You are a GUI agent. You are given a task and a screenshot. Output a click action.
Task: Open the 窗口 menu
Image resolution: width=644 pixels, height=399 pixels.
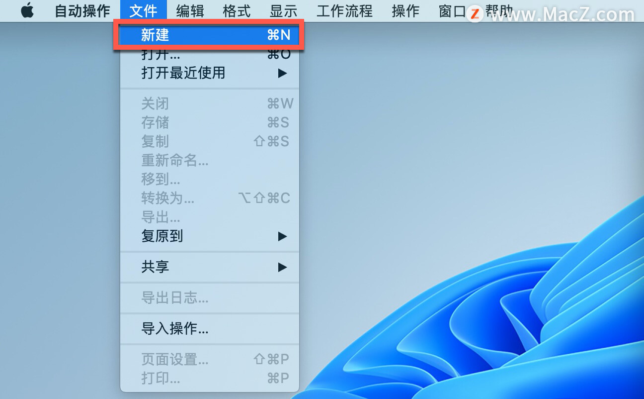[452, 10]
